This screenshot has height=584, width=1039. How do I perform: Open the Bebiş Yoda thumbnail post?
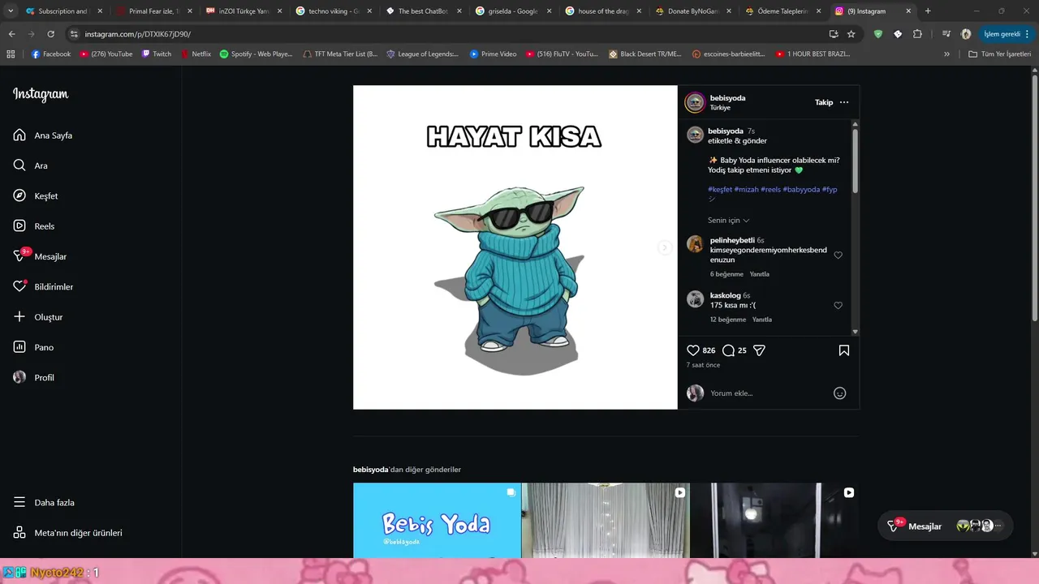pos(437,520)
